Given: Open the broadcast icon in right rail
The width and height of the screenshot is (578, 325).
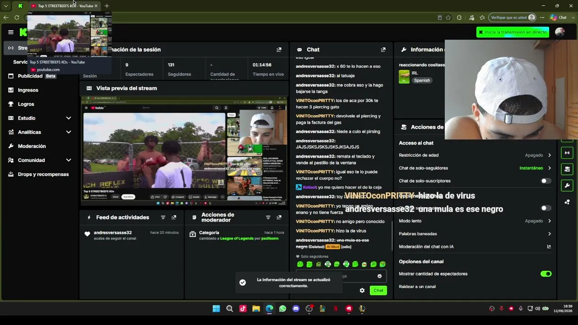Looking at the screenshot, I should [567, 153].
